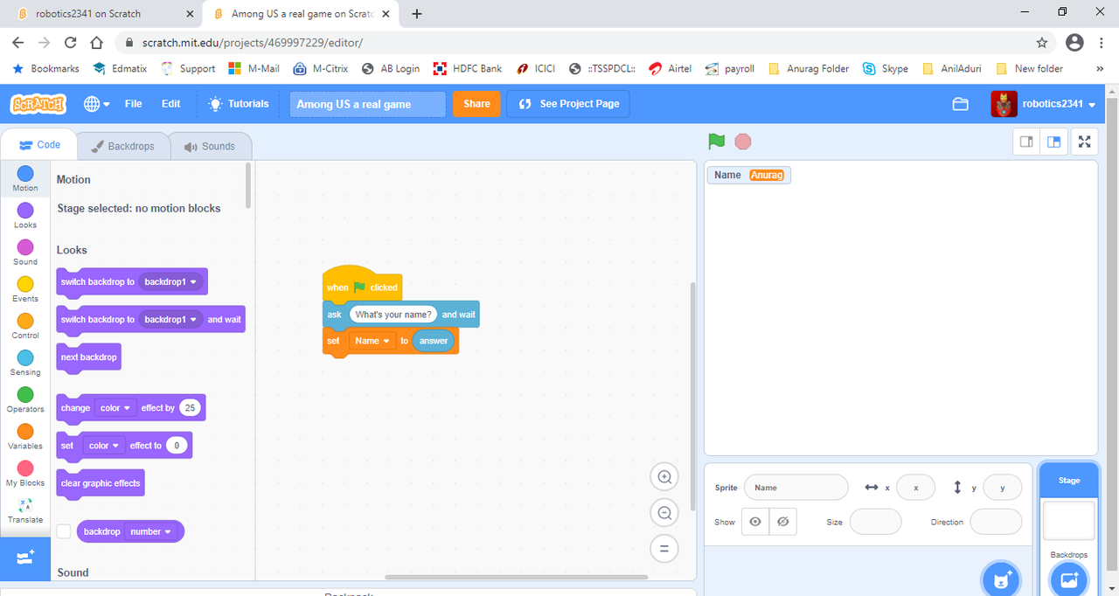The image size is (1119, 596).
Task: Open Name variable dropdown in set block
Action: click(x=372, y=341)
